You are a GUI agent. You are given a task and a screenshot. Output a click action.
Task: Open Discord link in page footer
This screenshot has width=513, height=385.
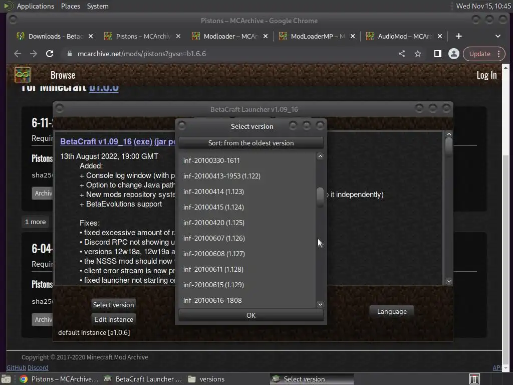pyautogui.click(x=38, y=367)
